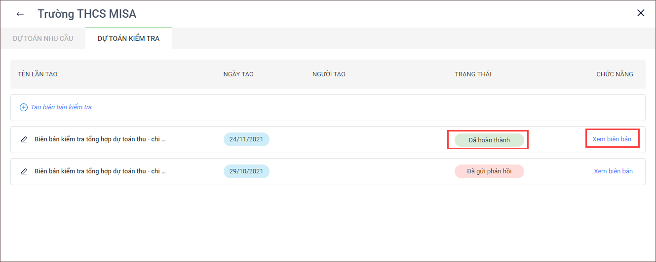Edit the record dated 24/11/2021 via pencil icon

24,139
